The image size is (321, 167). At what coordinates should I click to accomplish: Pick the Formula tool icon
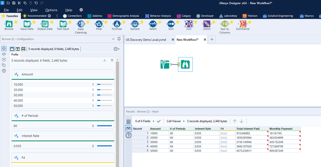tap(116, 24)
